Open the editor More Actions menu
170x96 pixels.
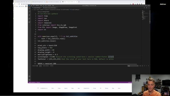[149, 8]
